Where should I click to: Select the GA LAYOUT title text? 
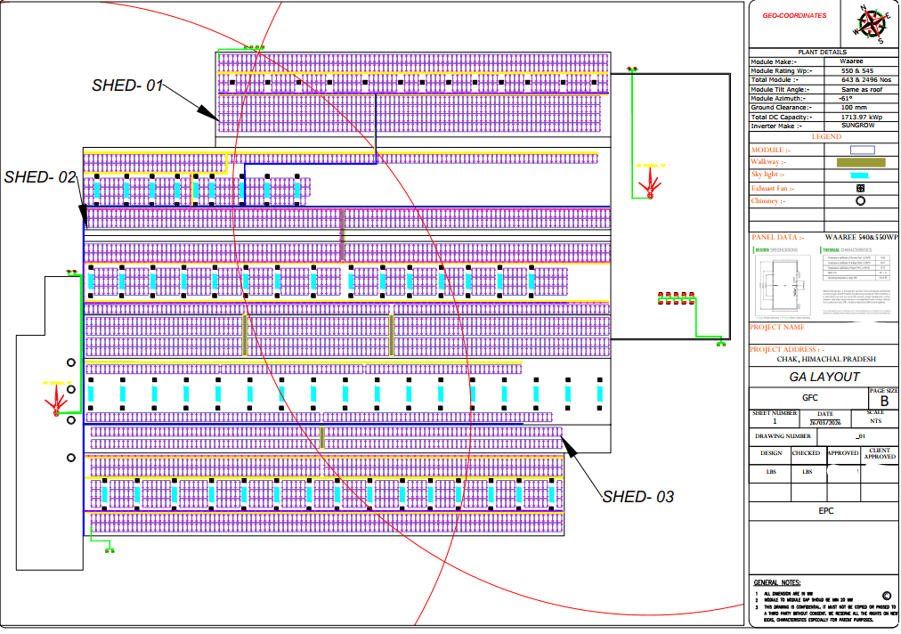click(x=824, y=377)
